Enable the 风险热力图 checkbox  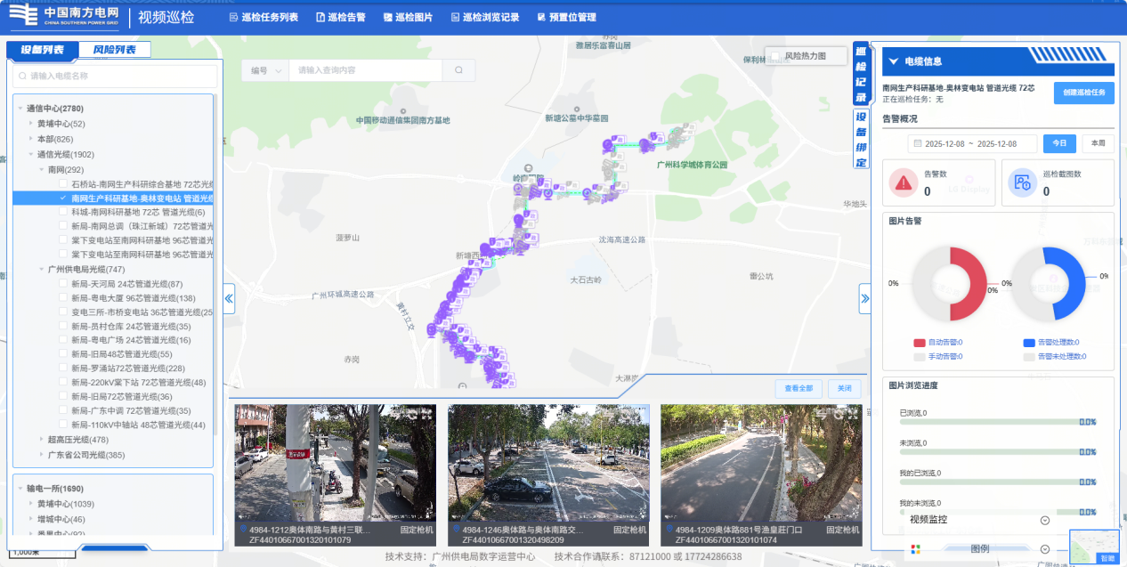pyautogui.click(x=776, y=56)
